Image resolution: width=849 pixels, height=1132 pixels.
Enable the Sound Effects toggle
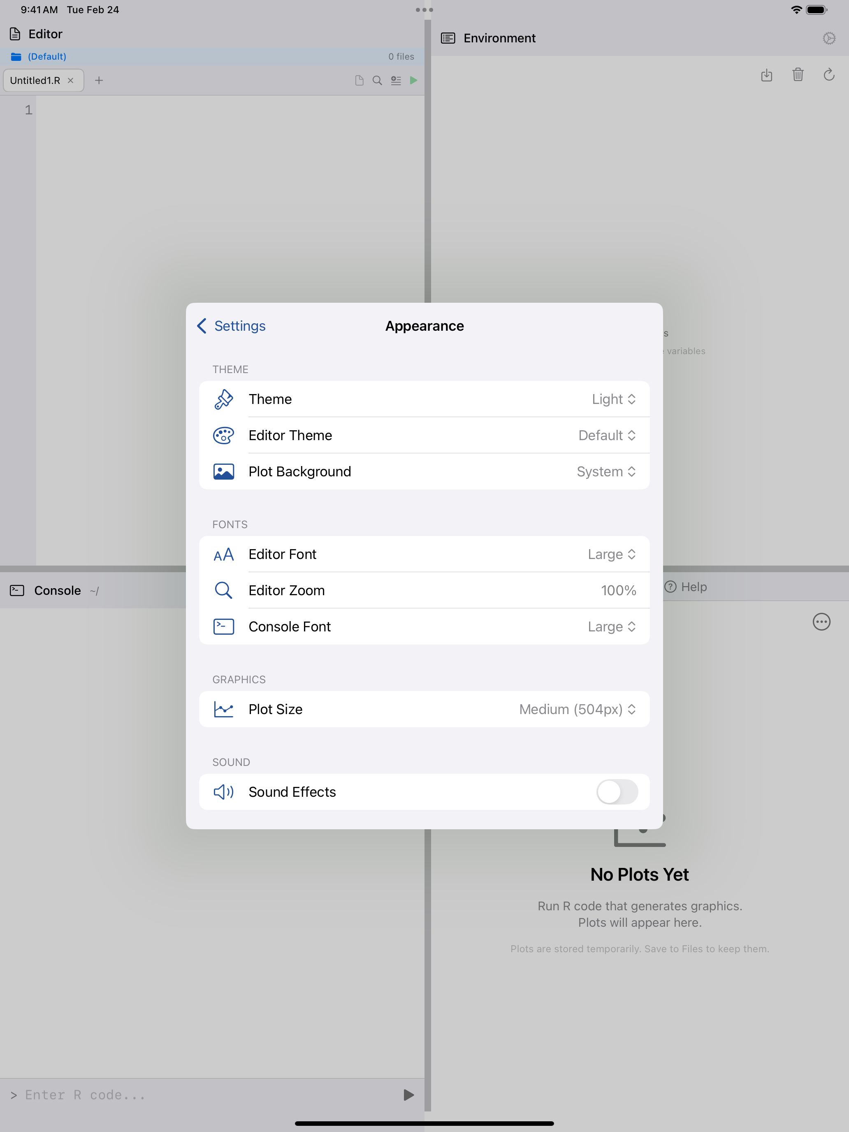click(617, 792)
